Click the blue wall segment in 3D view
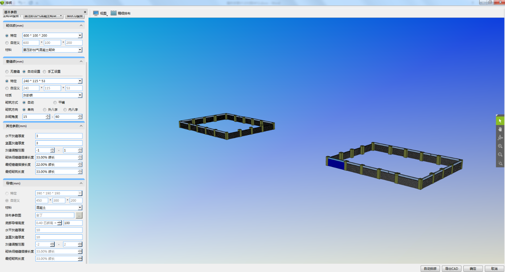This screenshot has width=505, height=272. click(336, 164)
